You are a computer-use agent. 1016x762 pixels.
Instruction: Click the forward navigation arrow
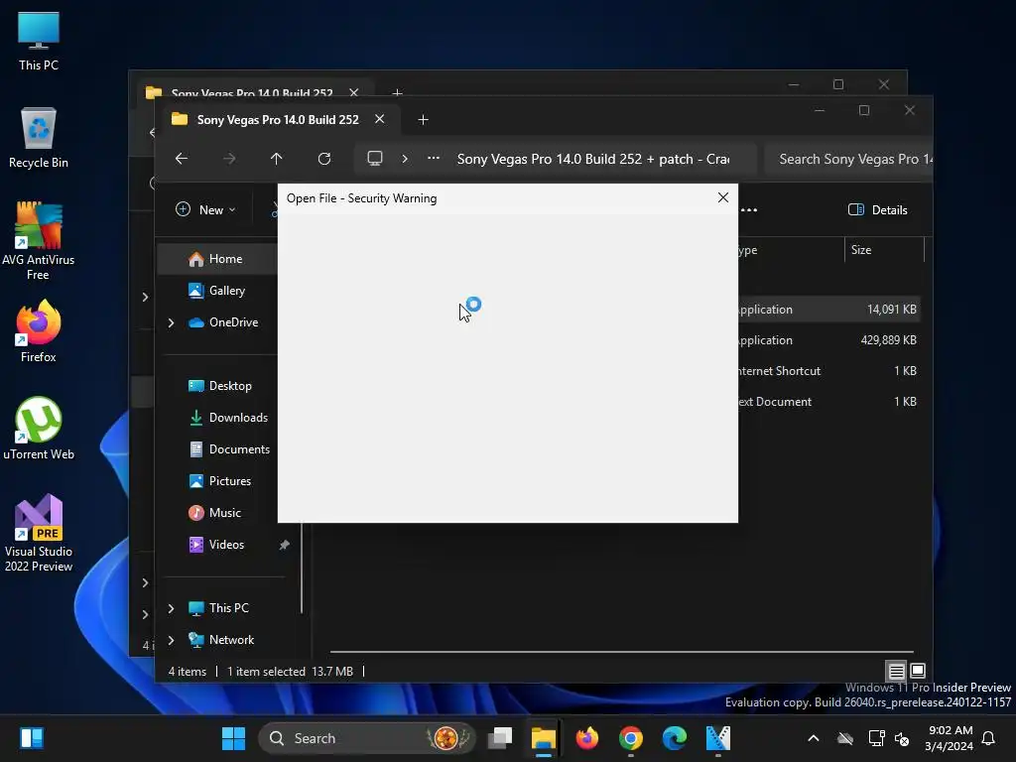pos(229,159)
